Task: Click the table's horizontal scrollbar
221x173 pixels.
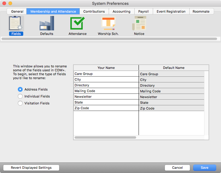Action: (x=105, y=137)
